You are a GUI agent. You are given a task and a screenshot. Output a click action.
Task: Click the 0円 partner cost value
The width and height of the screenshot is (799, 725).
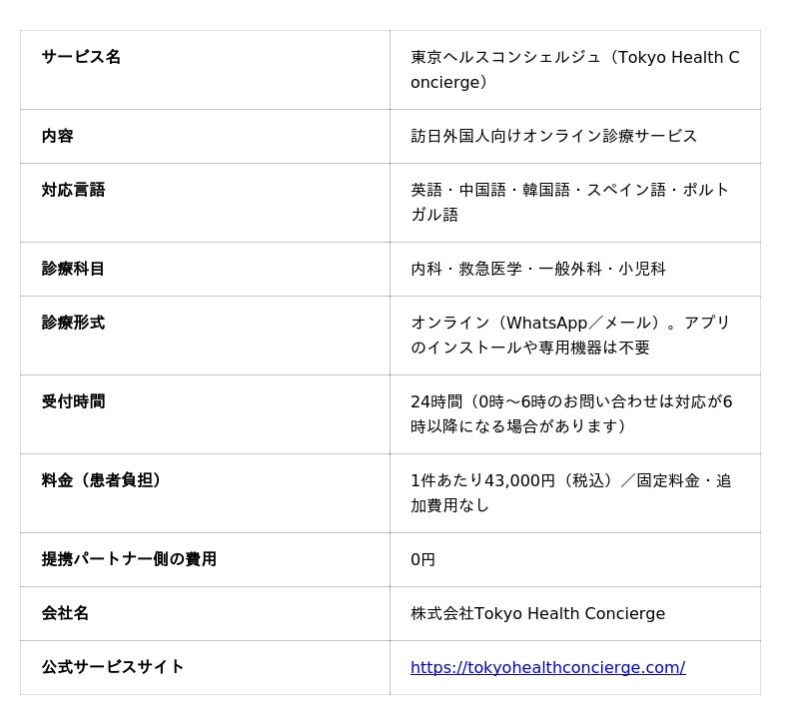tap(422, 559)
